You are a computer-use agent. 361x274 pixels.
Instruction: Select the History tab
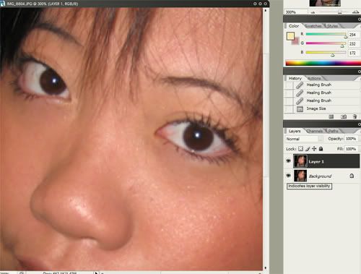point(295,78)
